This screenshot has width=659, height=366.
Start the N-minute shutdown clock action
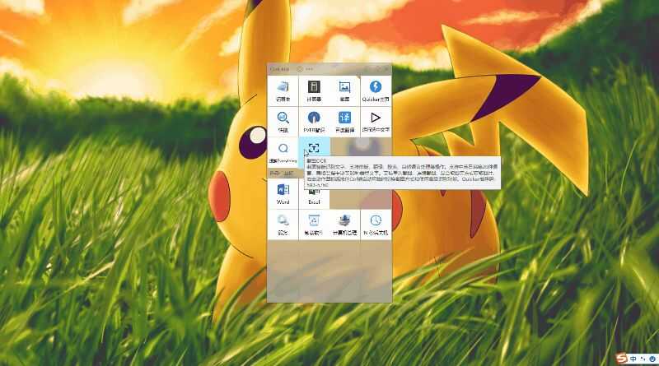(376, 225)
